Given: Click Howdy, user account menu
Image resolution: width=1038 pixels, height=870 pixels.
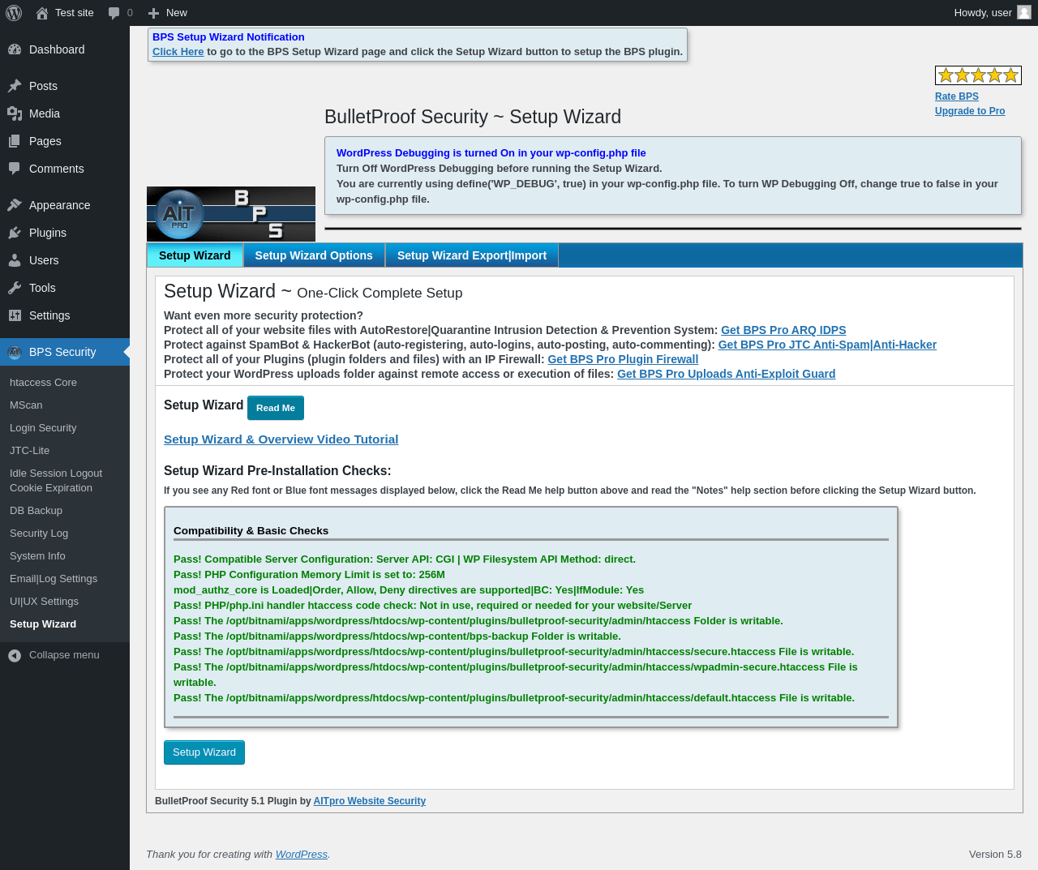Looking at the screenshot, I should pyautogui.click(x=993, y=13).
